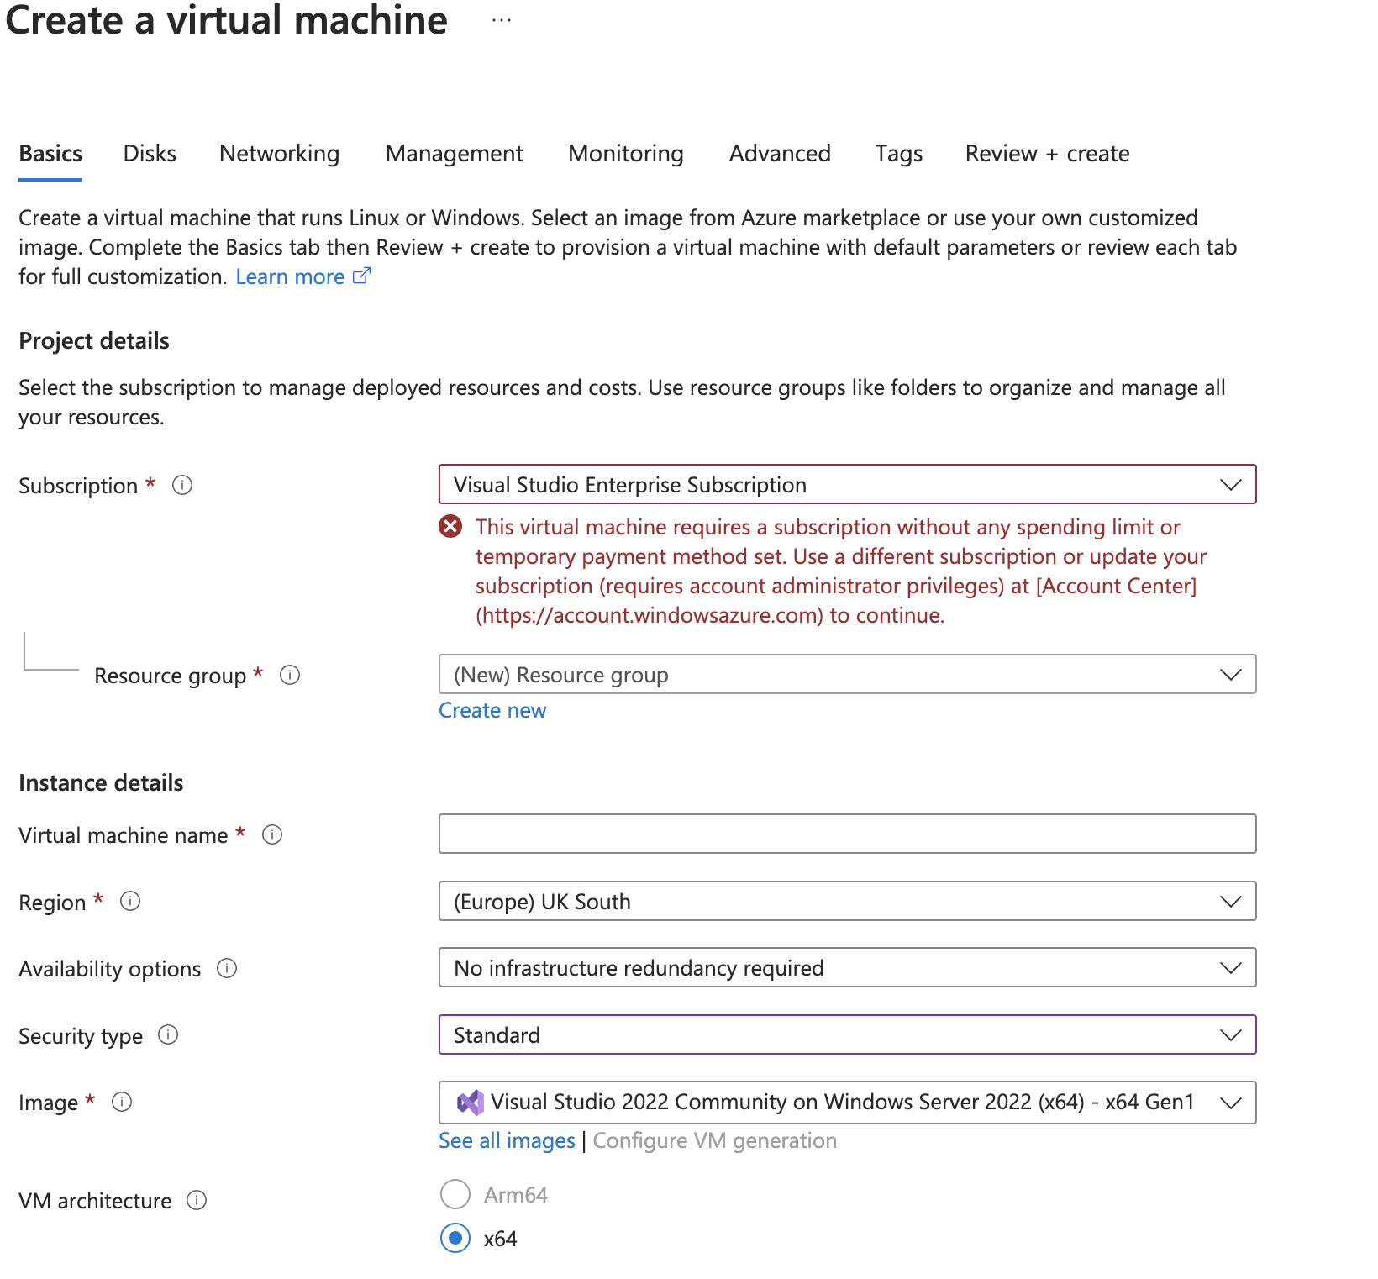This screenshot has height=1279, width=1378.
Task: Open Availability options info icon
Action: pos(227,968)
